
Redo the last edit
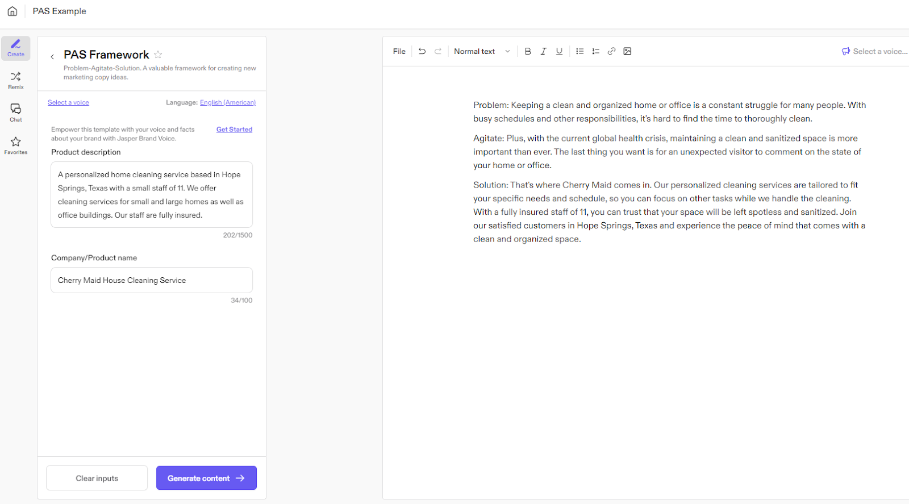(x=438, y=51)
